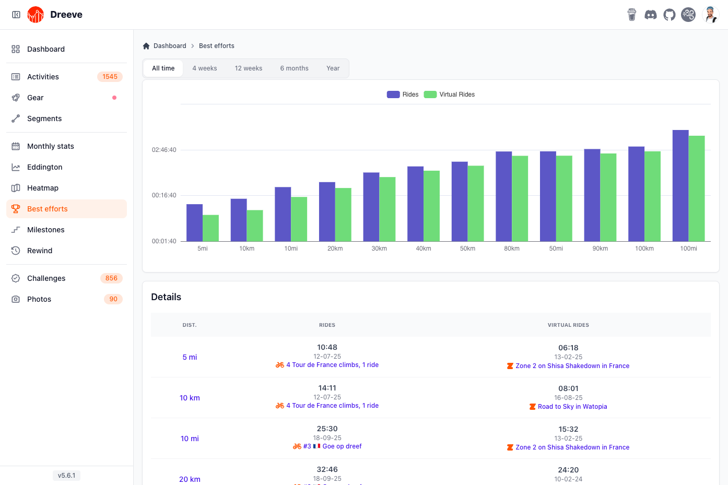Open Photos via its camera icon
This screenshot has width=728, height=485.
pos(16,299)
